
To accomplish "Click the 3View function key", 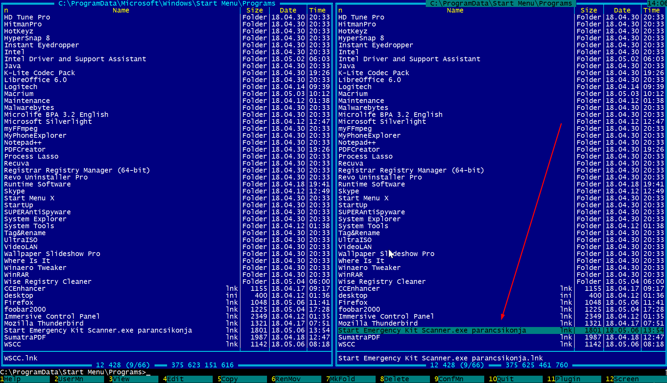I will click(133, 379).
